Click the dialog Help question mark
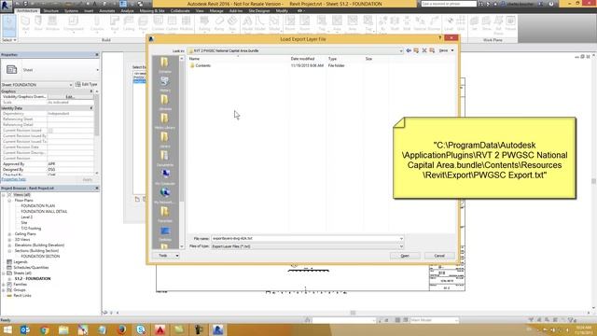The height and width of the screenshot is (336, 597). 440,37
